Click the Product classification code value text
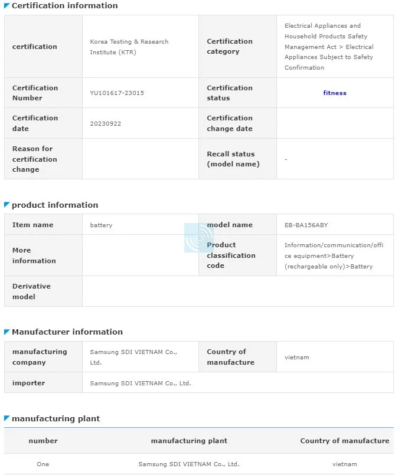The width and height of the screenshot is (398, 475). click(x=334, y=255)
